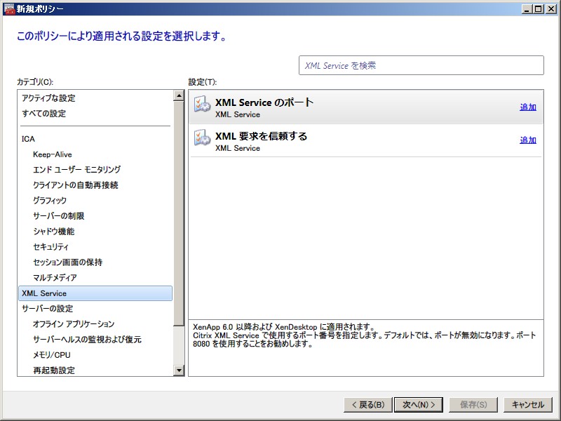This screenshot has height=421, width=561.
Task: Select エンド ユーザー モニタリング category
Action: pos(76,170)
